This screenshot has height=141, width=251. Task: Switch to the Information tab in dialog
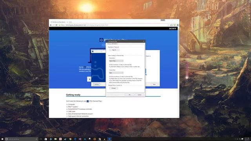[114, 44]
